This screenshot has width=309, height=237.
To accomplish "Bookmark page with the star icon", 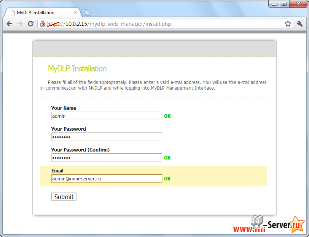I will click(288, 24).
